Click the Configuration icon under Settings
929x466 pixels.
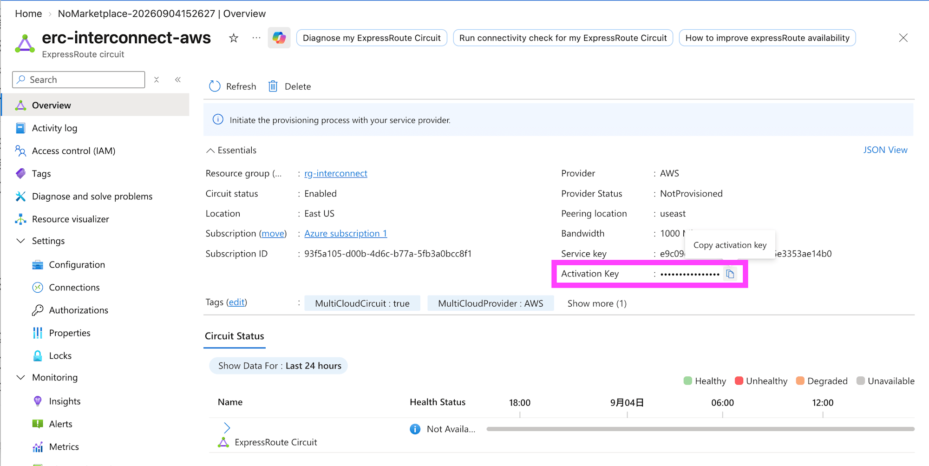[x=38, y=265]
